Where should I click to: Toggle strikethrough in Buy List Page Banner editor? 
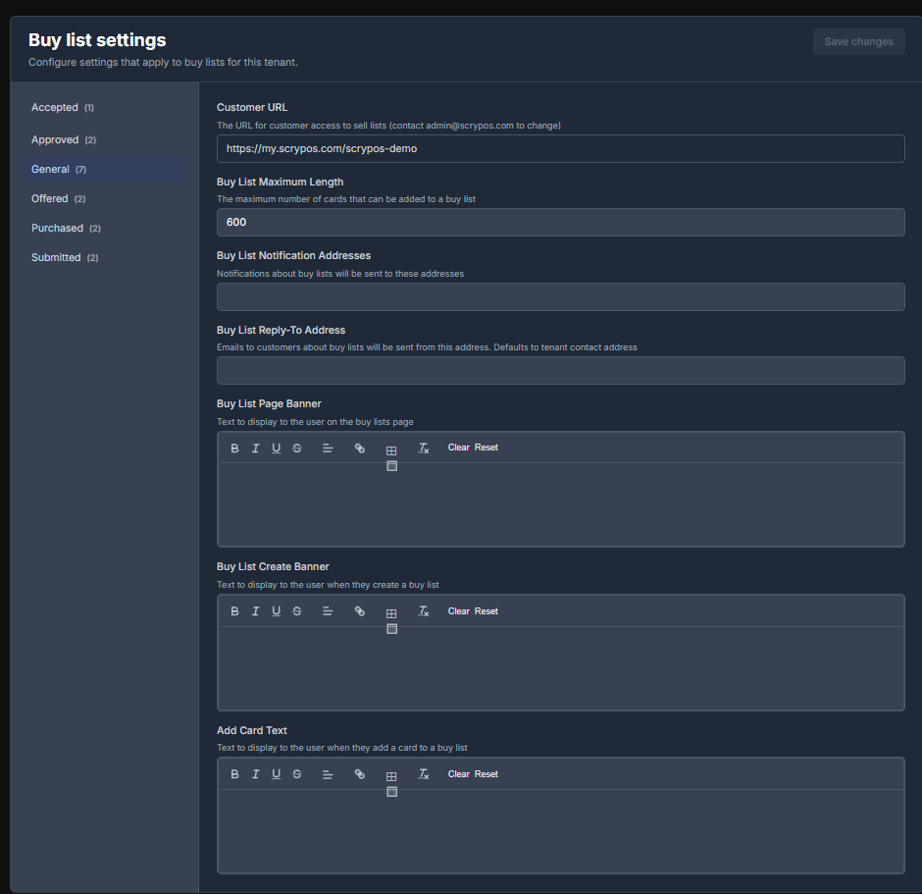[297, 448]
